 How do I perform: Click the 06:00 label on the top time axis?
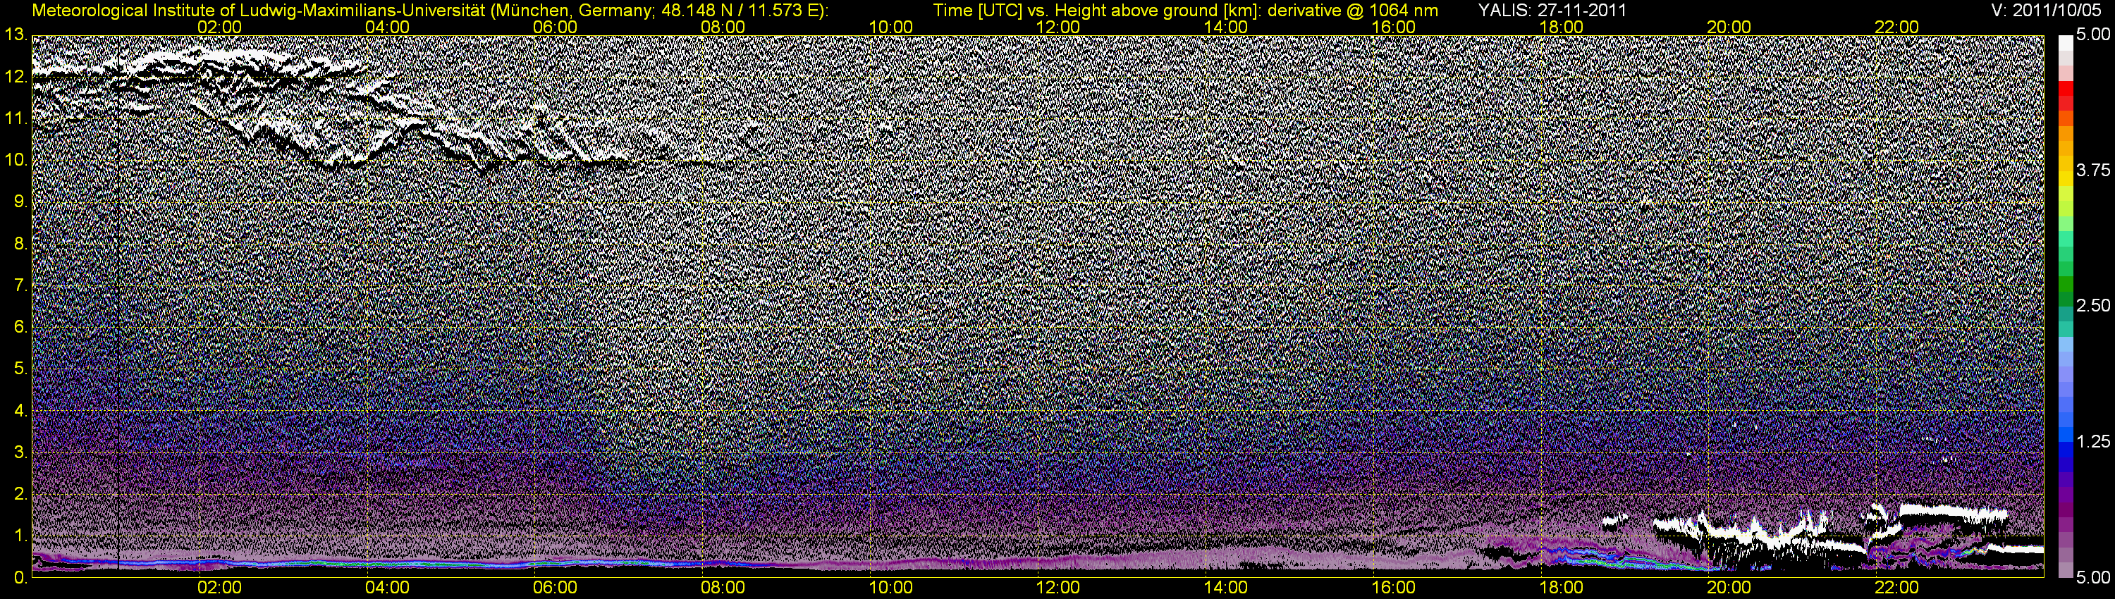[x=555, y=27]
